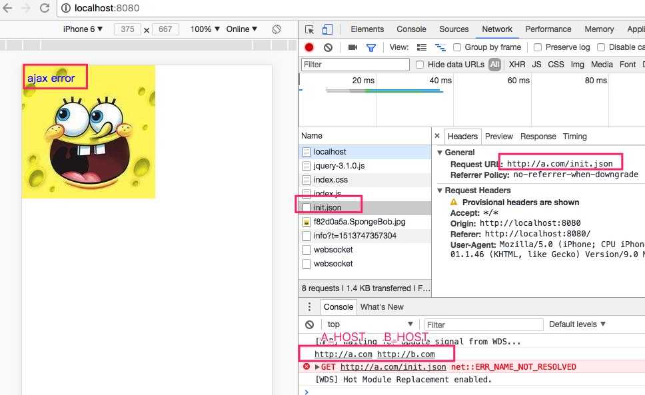The image size is (645, 395).
Task: Open the console drawer three-dot menu
Action: (309, 306)
